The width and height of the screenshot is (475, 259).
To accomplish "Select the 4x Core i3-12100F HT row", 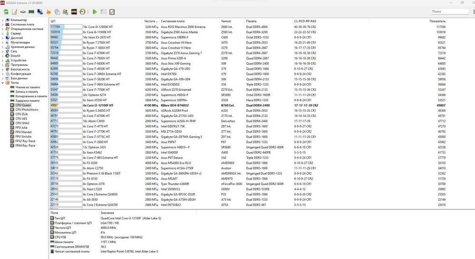I will [248, 105].
